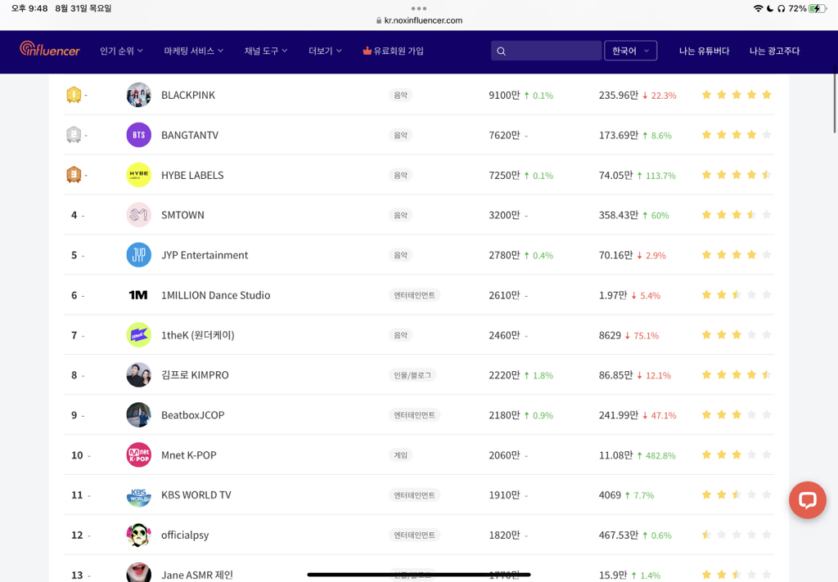Click the page vertical scrollbar
838x582 pixels.
click(836, 99)
